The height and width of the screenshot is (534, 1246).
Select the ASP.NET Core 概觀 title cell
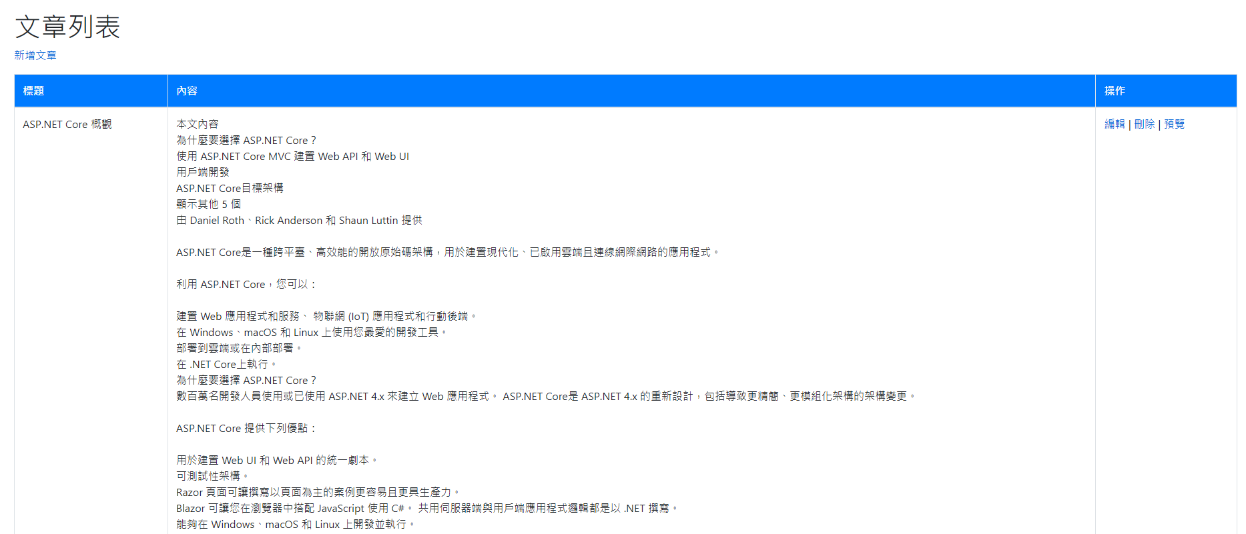coord(67,124)
